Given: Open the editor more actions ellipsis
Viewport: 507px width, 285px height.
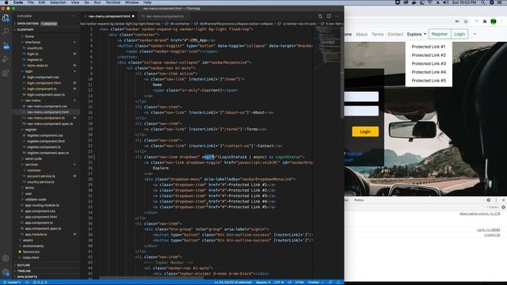Looking at the screenshot, I should point(337,16).
